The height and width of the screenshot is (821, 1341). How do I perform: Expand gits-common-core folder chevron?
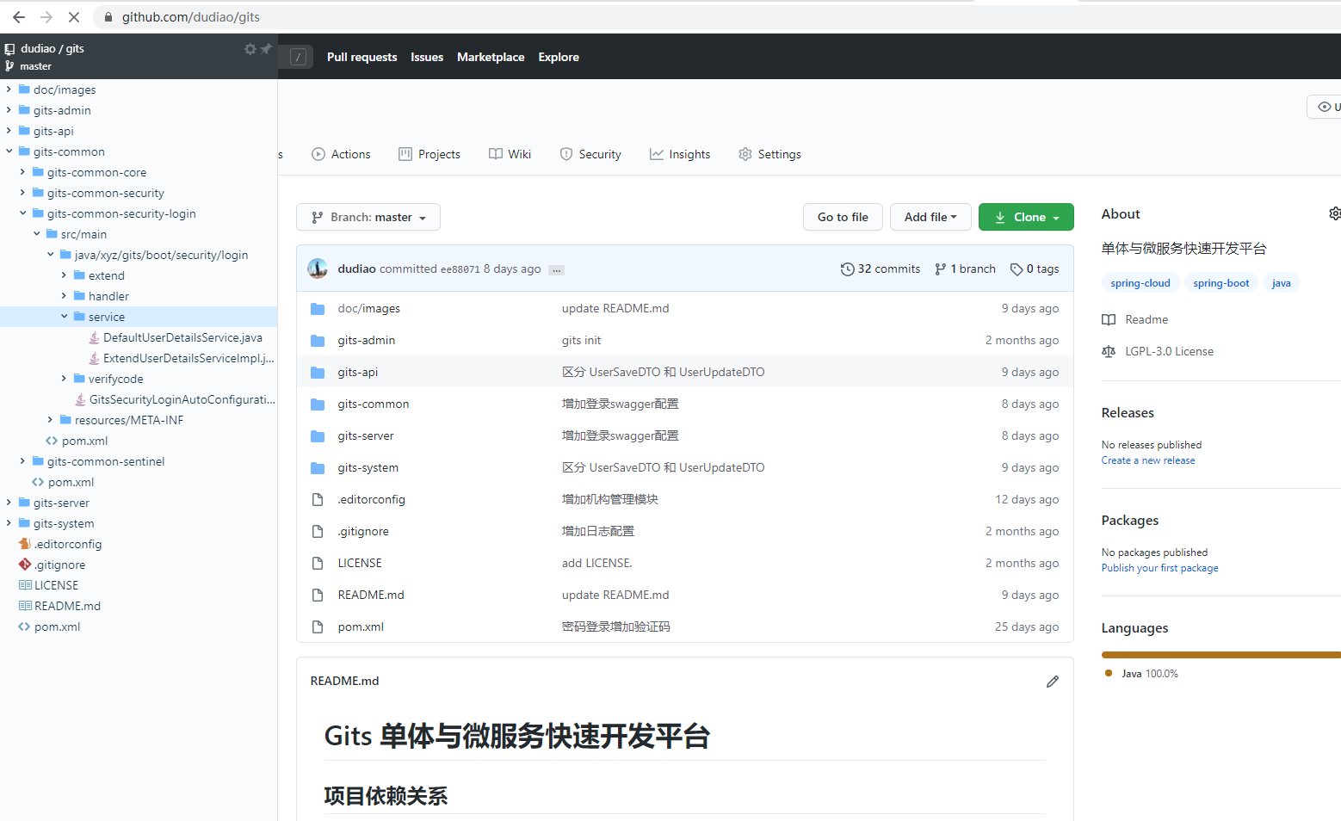point(22,172)
